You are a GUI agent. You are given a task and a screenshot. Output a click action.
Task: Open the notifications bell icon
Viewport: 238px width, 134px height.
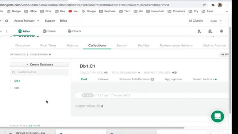222,31
